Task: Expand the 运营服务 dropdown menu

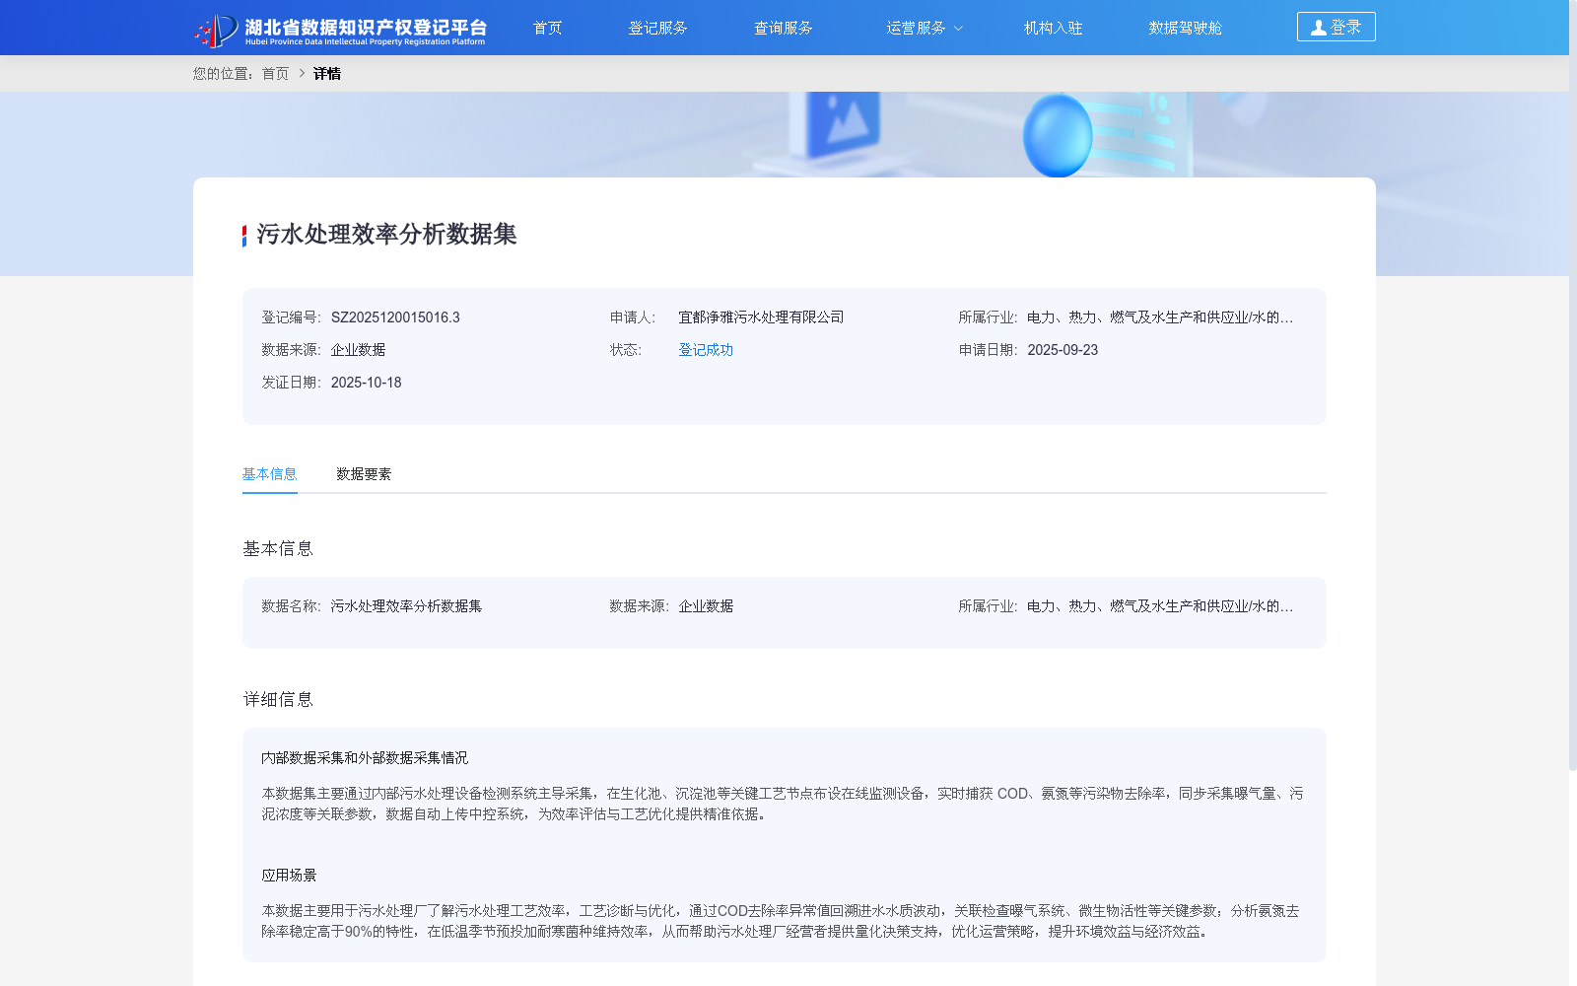Action: pyautogui.click(x=924, y=28)
